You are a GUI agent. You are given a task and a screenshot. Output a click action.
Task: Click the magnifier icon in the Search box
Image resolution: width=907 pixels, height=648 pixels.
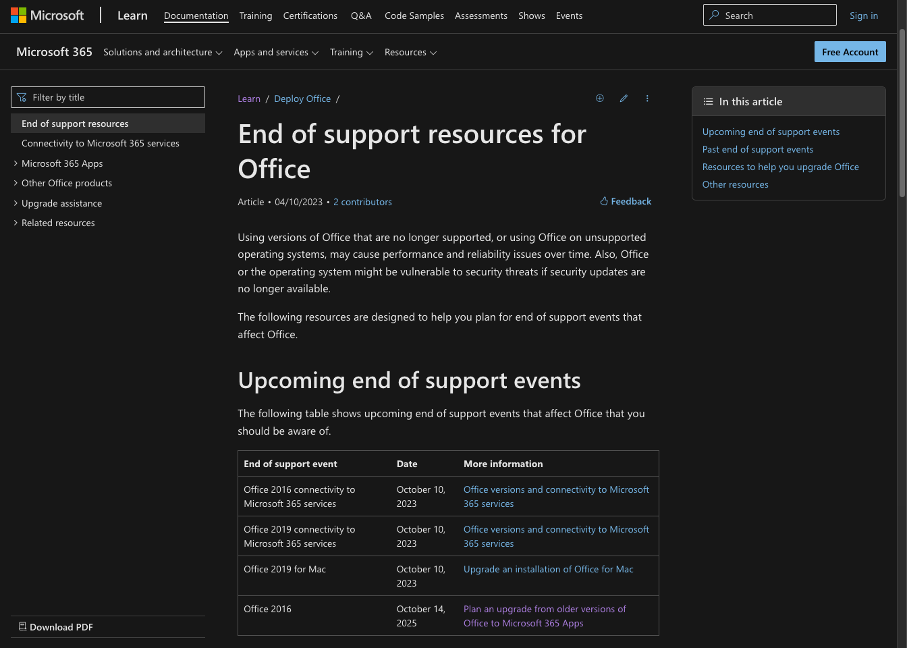tap(714, 16)
